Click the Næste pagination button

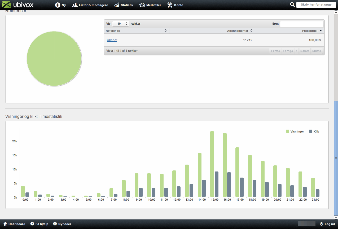[x=305, y=51]
